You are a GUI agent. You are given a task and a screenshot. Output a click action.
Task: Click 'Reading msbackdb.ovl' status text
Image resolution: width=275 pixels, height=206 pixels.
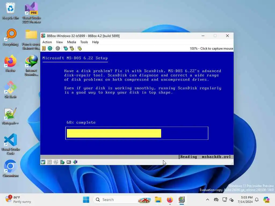[205, 157]
